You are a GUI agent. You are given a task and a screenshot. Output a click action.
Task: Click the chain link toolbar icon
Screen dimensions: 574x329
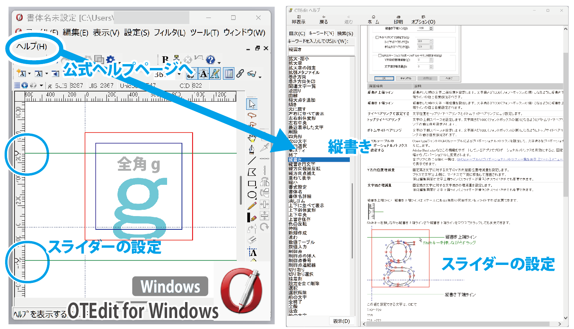click(240, 73)
